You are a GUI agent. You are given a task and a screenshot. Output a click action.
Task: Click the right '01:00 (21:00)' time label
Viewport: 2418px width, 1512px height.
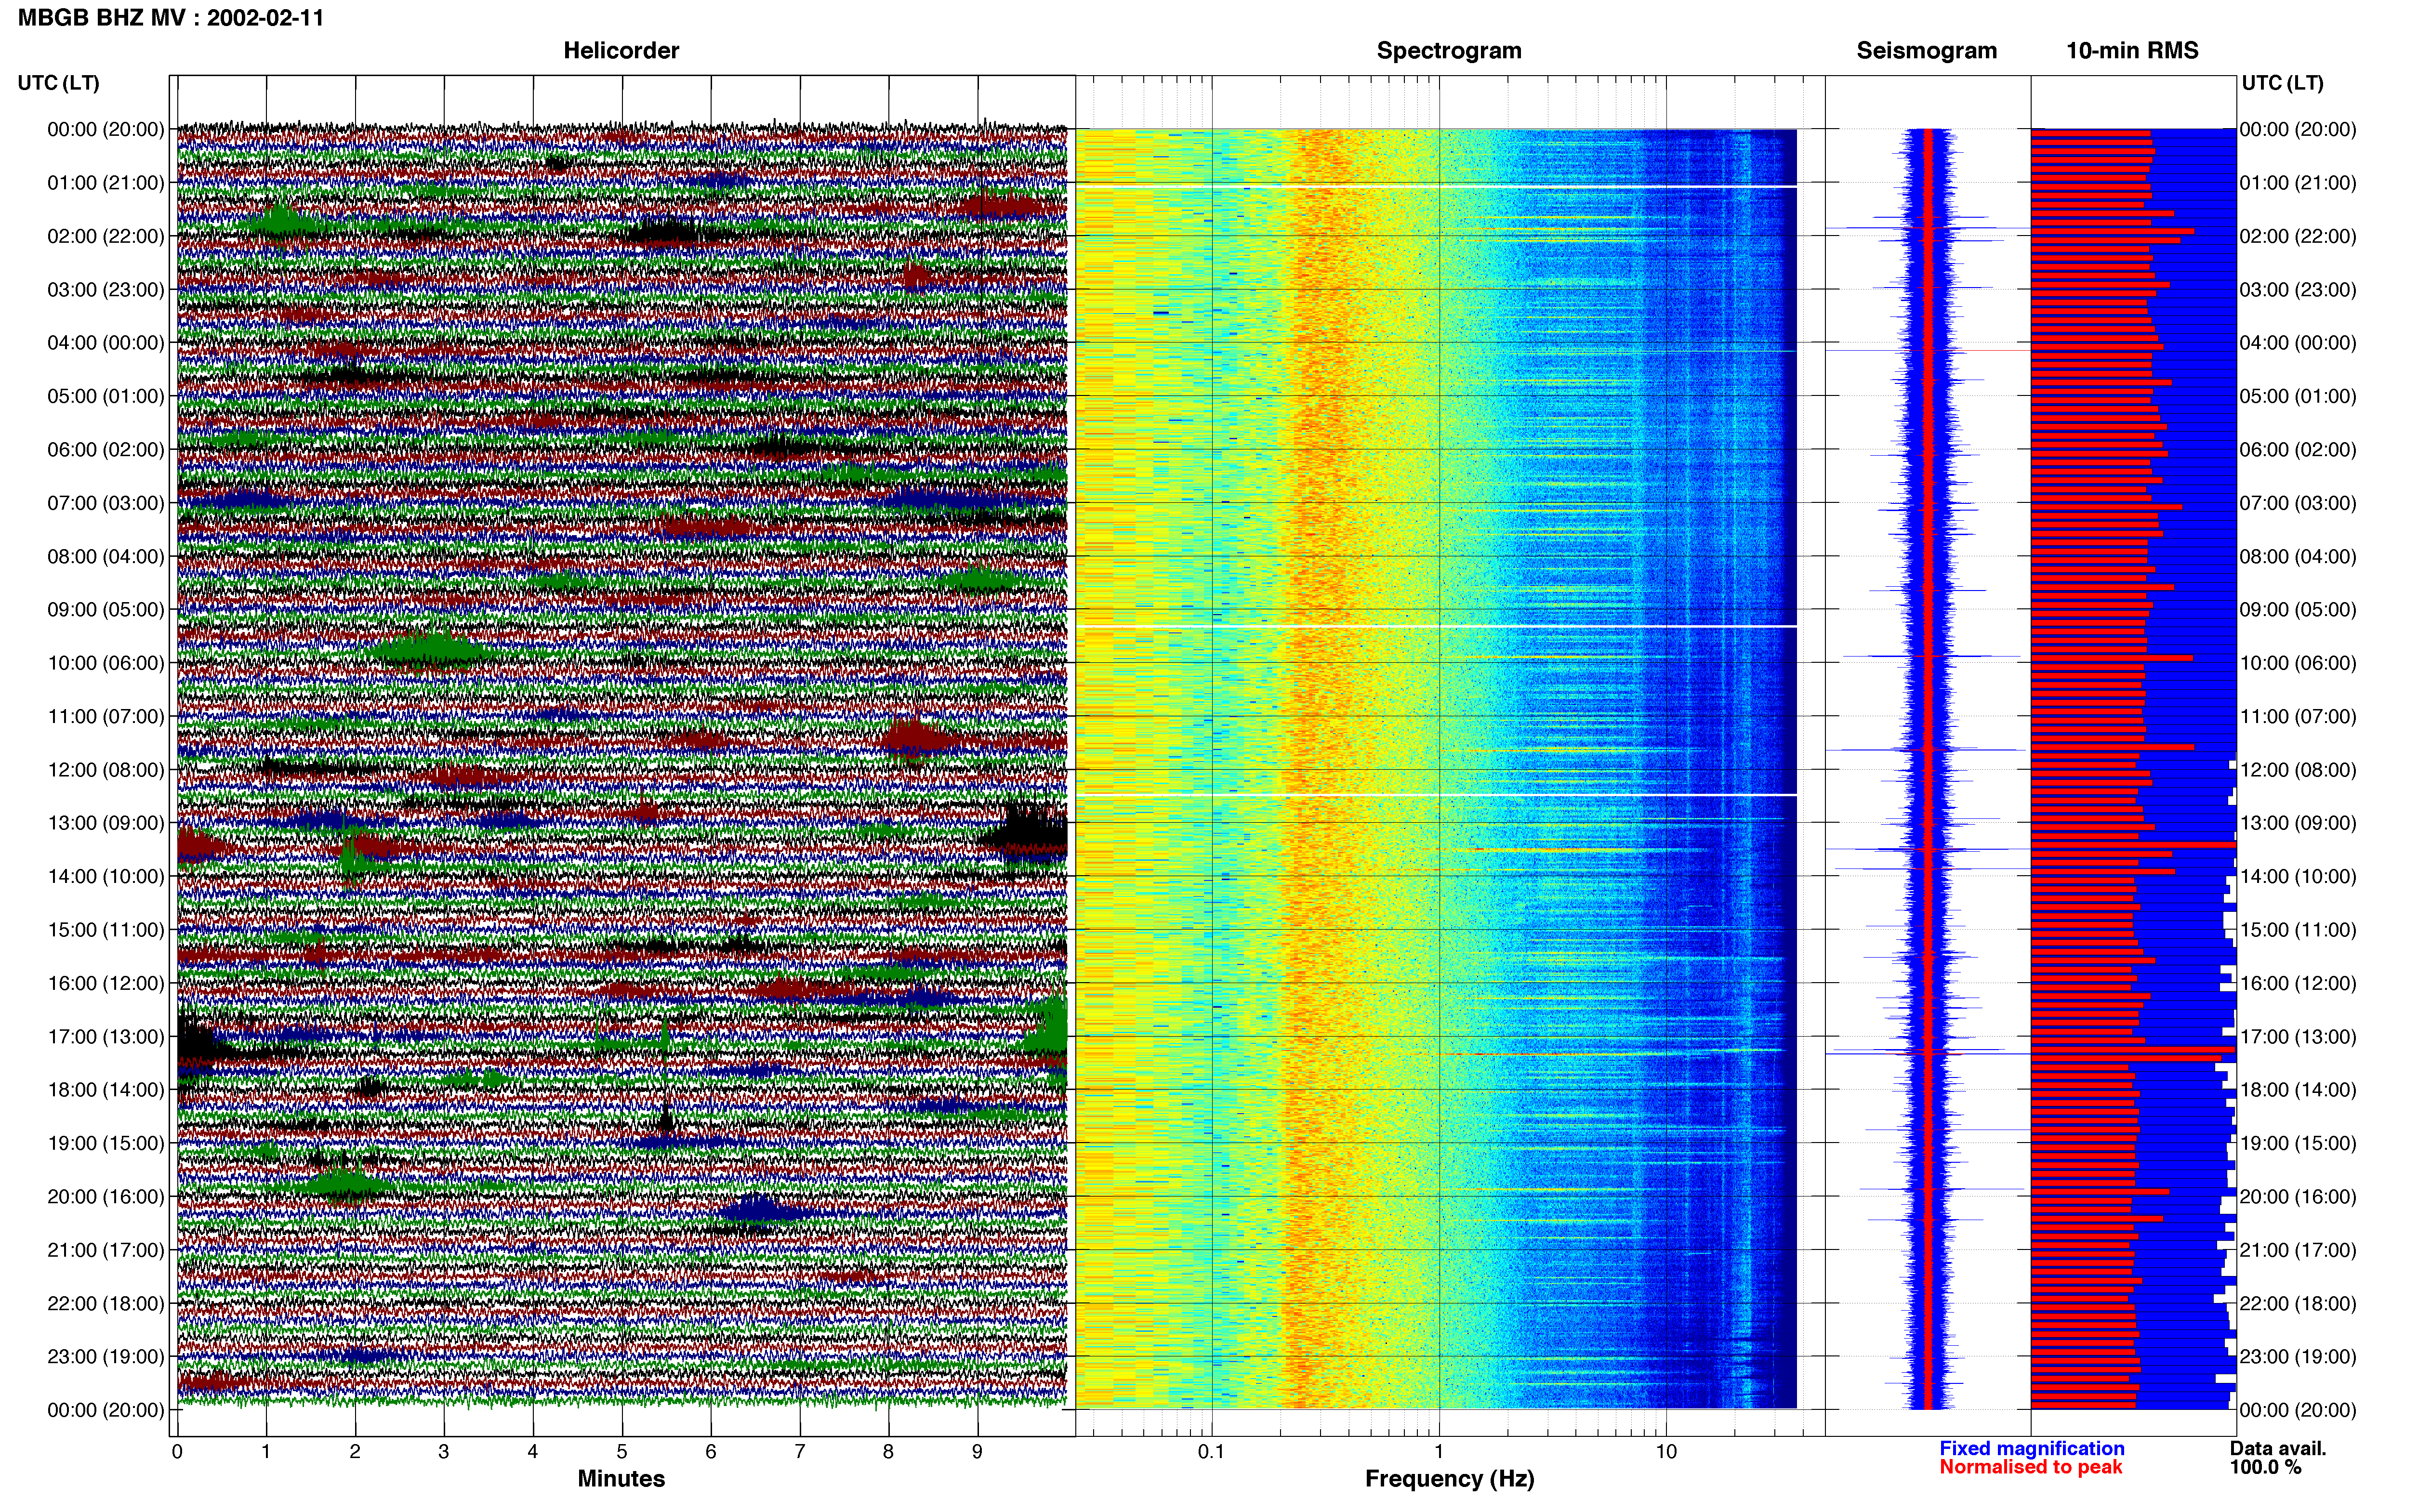click(x=2298, y=183)
